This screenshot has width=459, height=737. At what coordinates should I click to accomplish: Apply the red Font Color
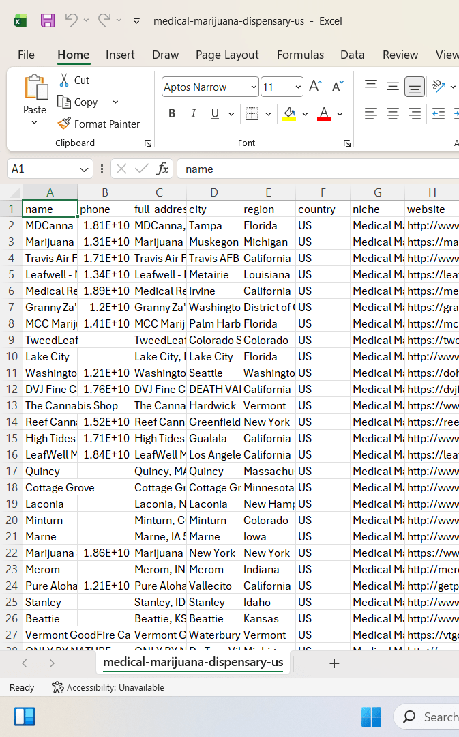pos(324,113)
